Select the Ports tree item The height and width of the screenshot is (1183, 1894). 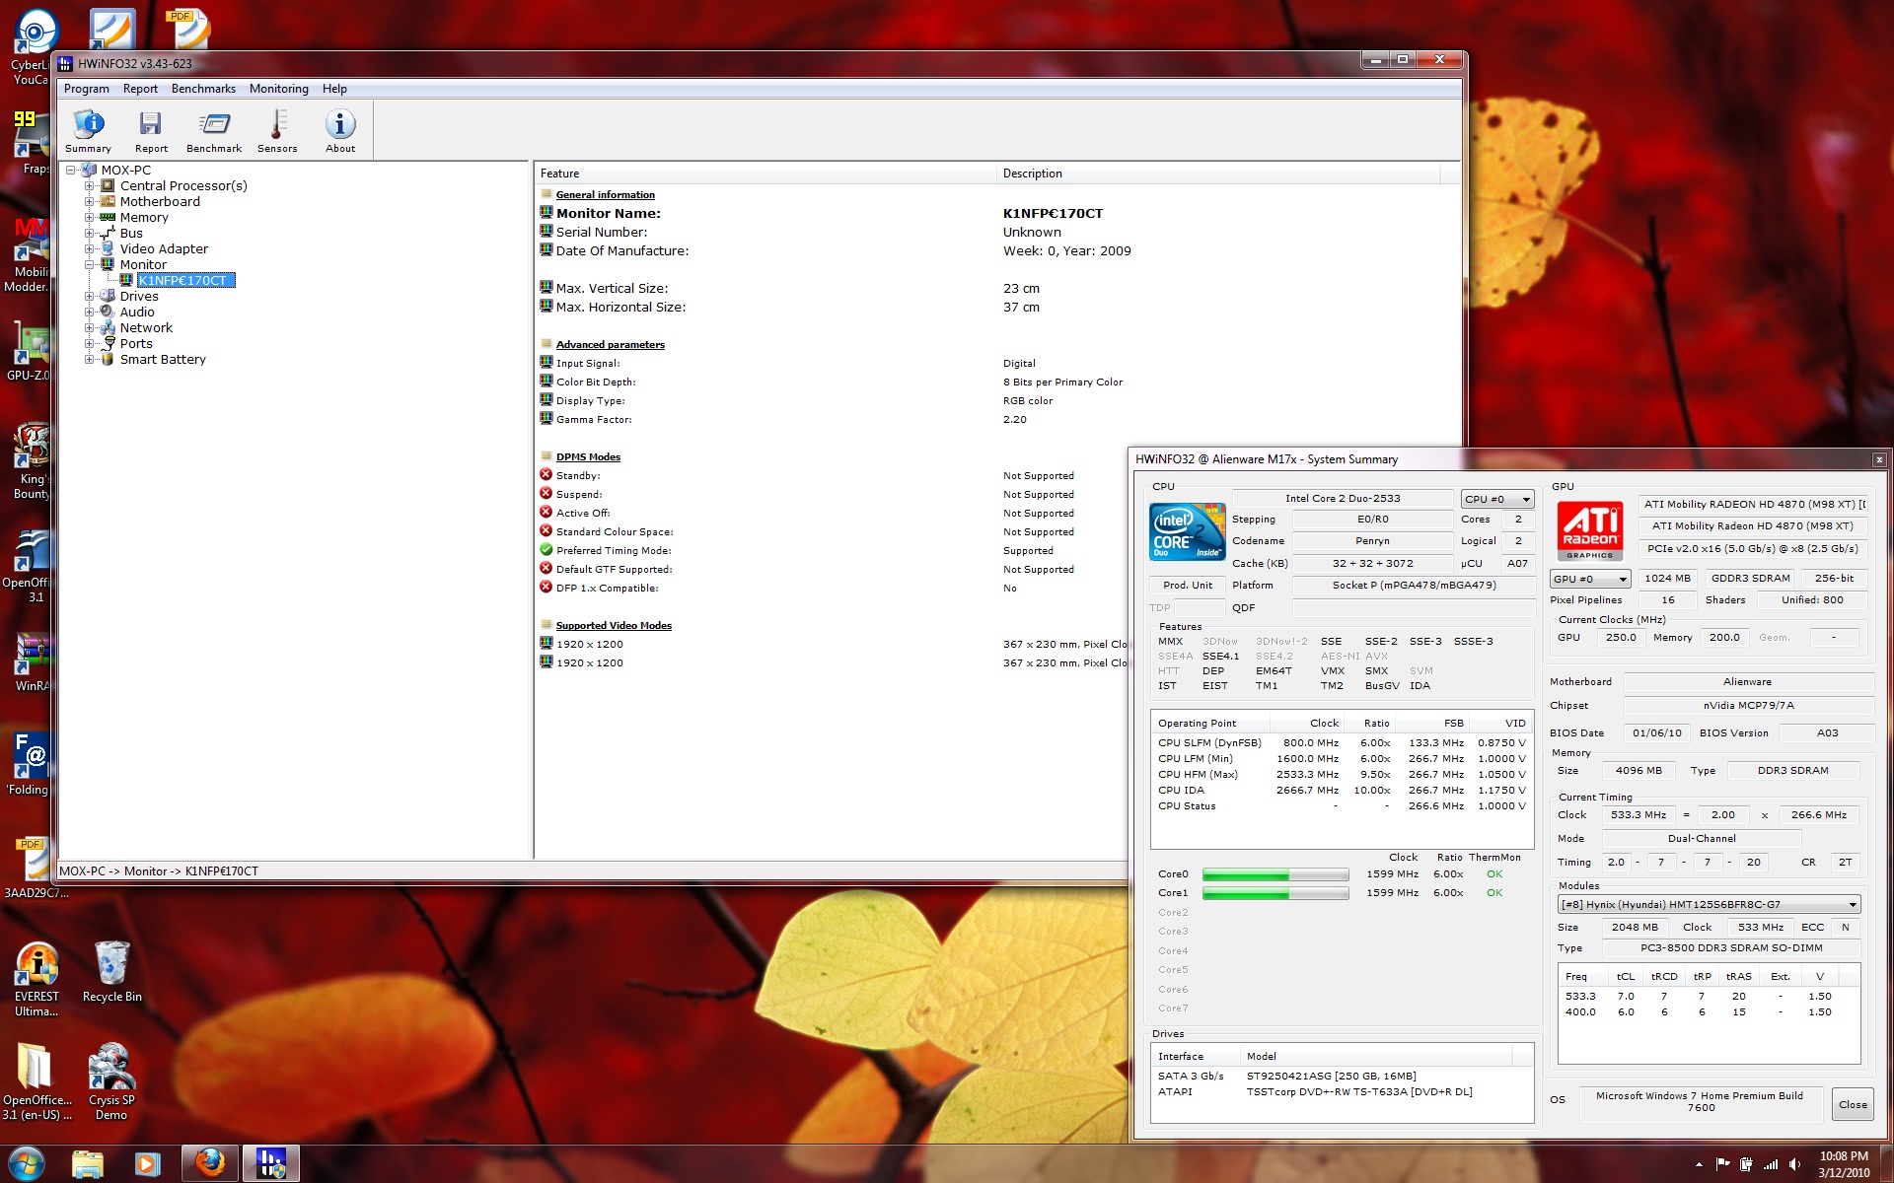[136, 343]
